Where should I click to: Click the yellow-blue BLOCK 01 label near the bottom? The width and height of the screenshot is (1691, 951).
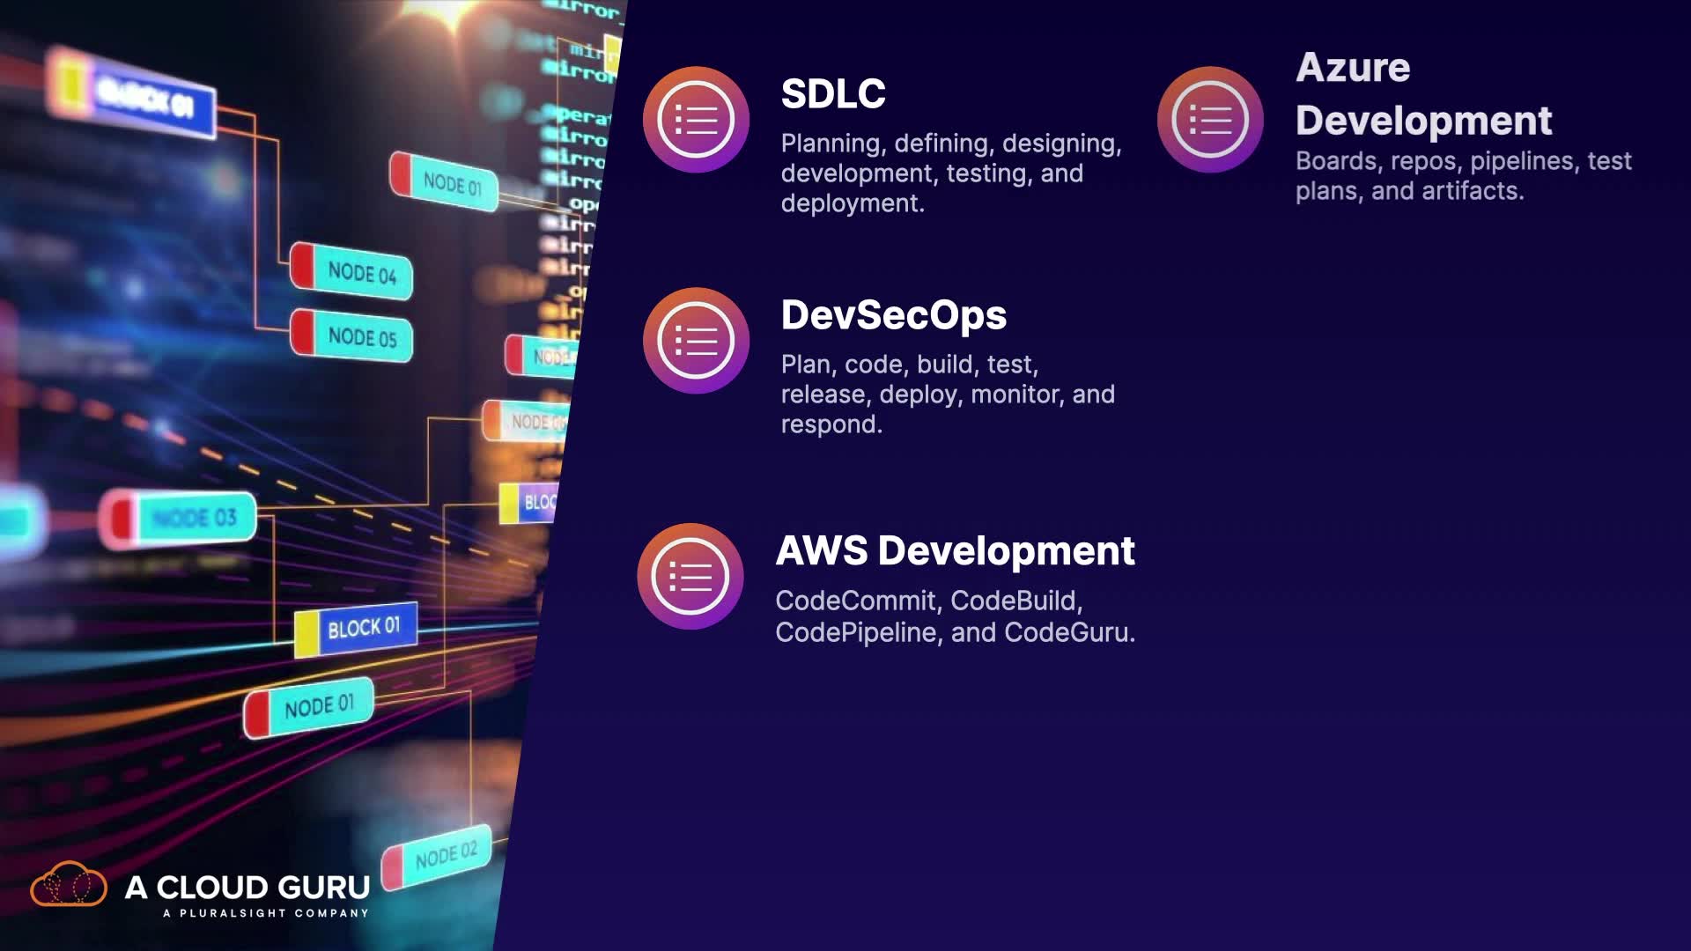pyautogui.click(x=362, y=629)
